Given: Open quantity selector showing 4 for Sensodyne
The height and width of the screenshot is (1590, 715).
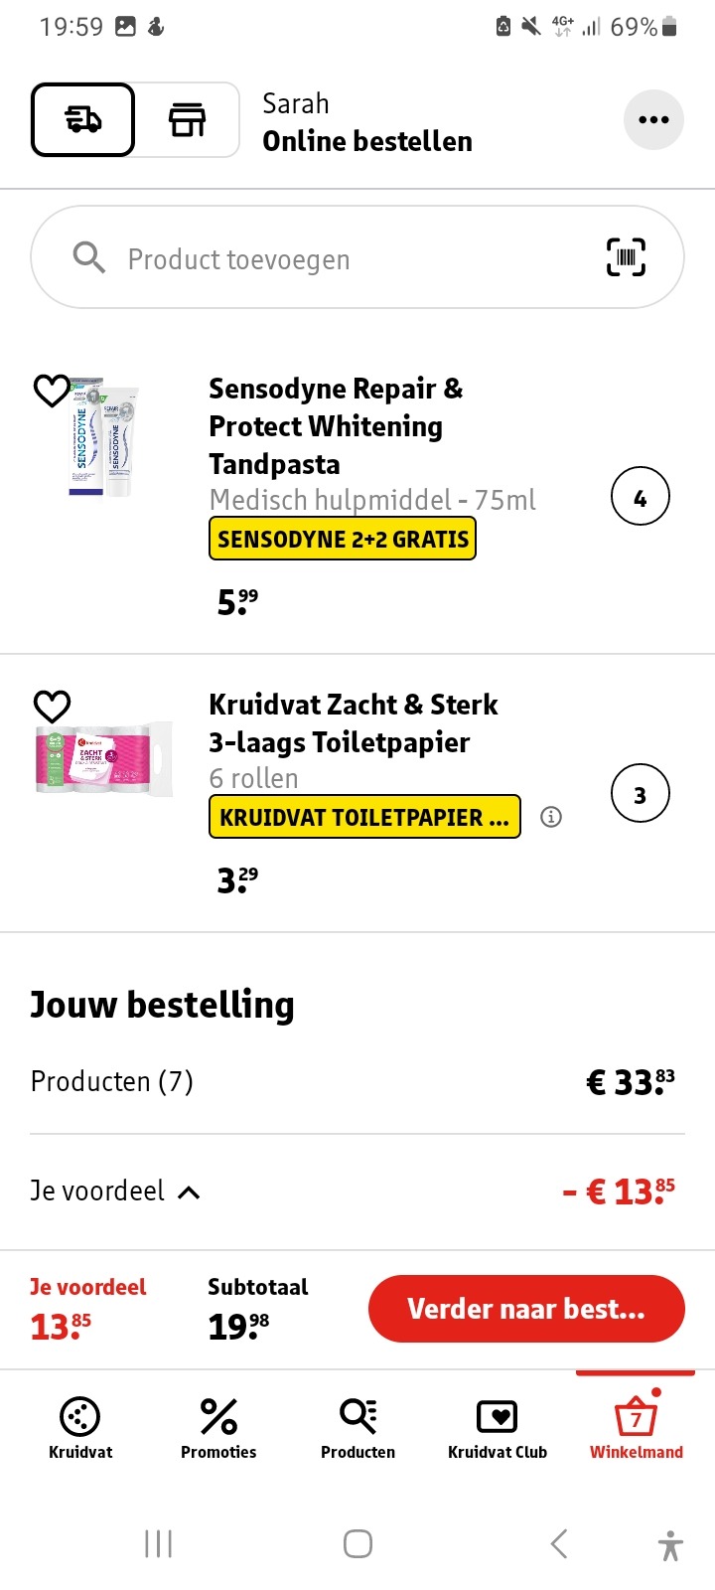Looking at the screenshot, I should point(640,495).
